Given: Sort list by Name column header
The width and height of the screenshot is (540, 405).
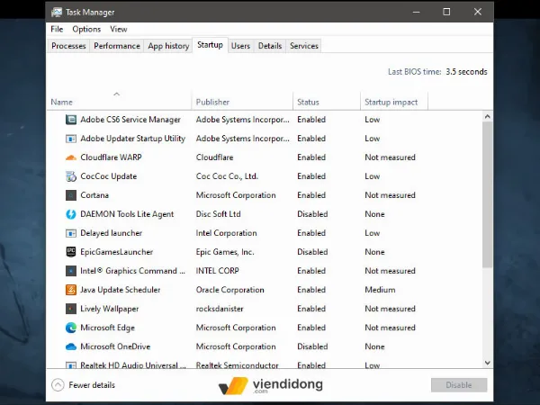Looking at the screenshot, I should (117, 102).
